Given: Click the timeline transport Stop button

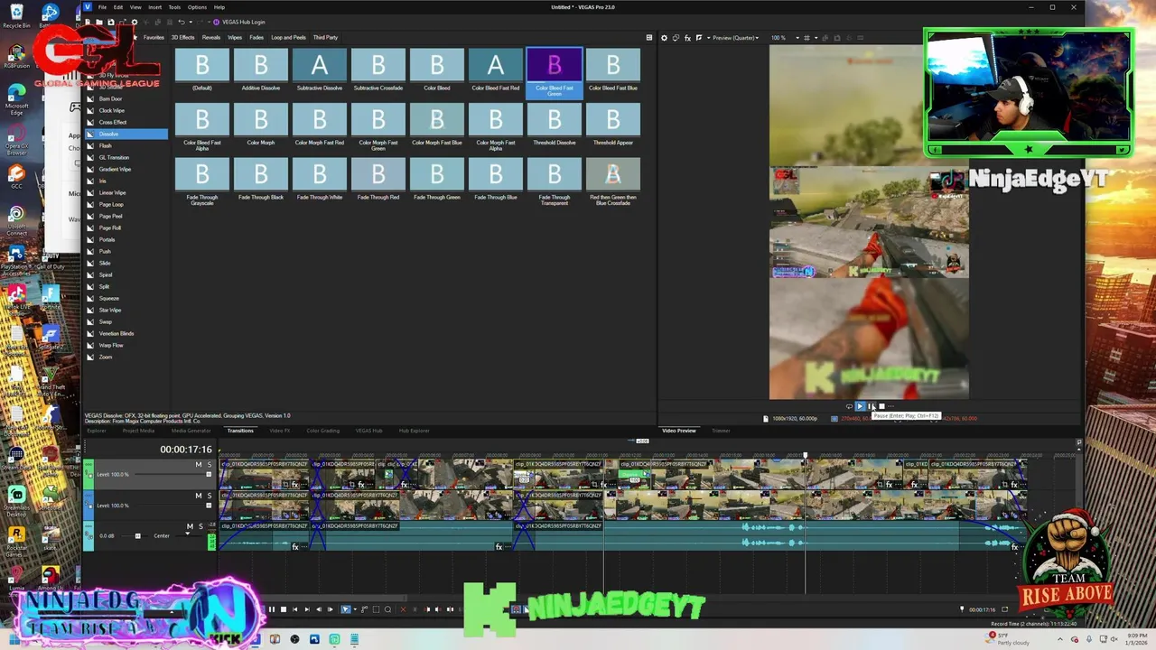Looking at the screenshot, I should click(x=284, y=609).
